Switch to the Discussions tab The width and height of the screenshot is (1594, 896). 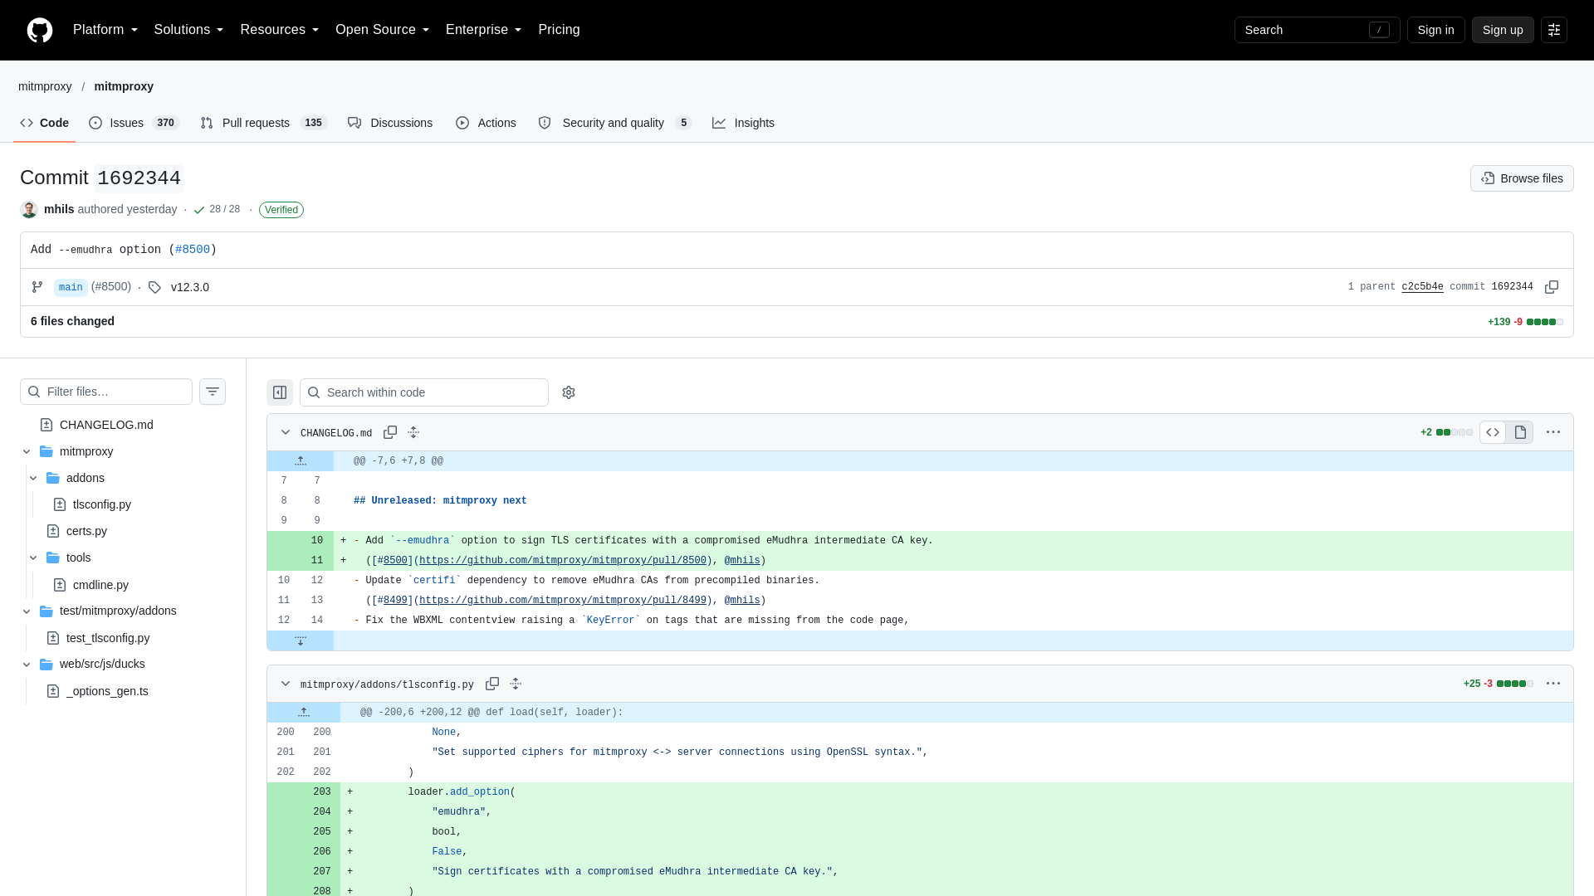coord(390,123)
